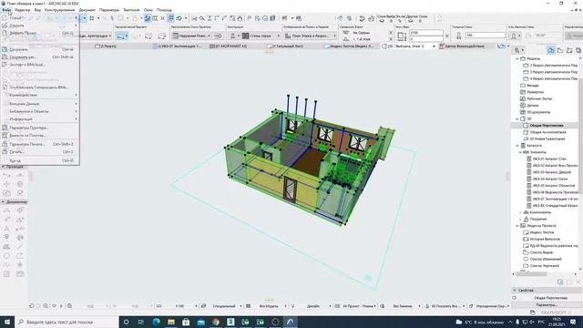Click the home view icon in the toolbar
The image size is (583, 328).
click(x=240, y=18)
